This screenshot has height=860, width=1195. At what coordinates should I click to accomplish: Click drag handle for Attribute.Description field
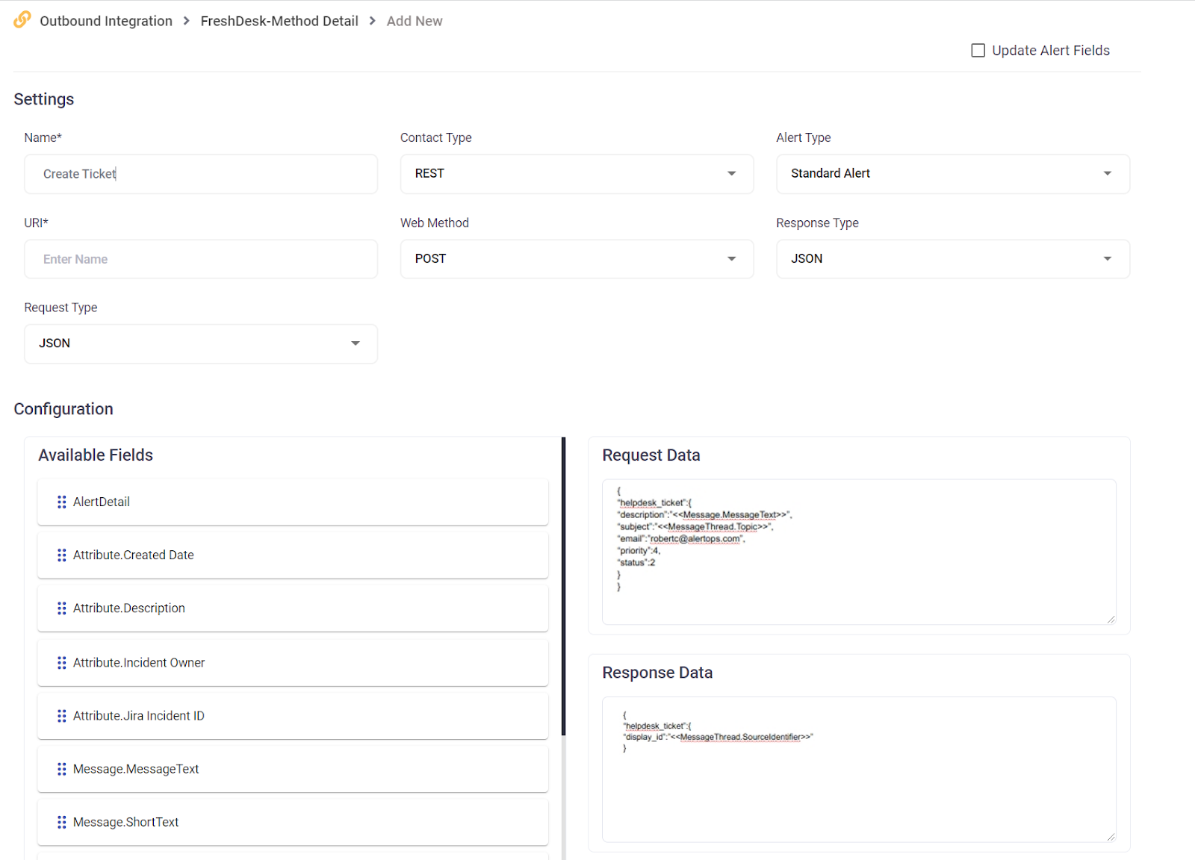coord(62,608)
